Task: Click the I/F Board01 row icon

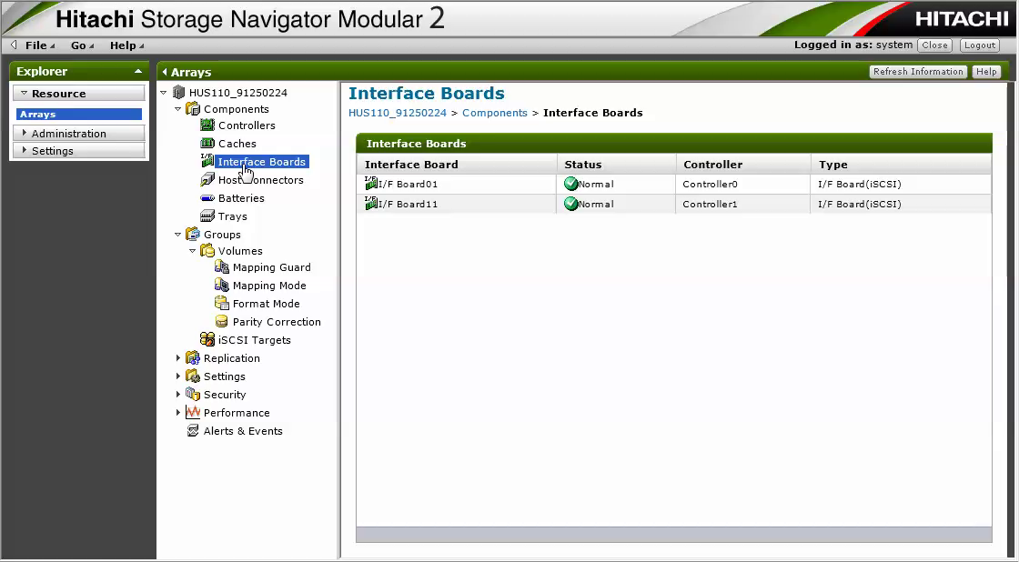Action: [x=371, y=183]
